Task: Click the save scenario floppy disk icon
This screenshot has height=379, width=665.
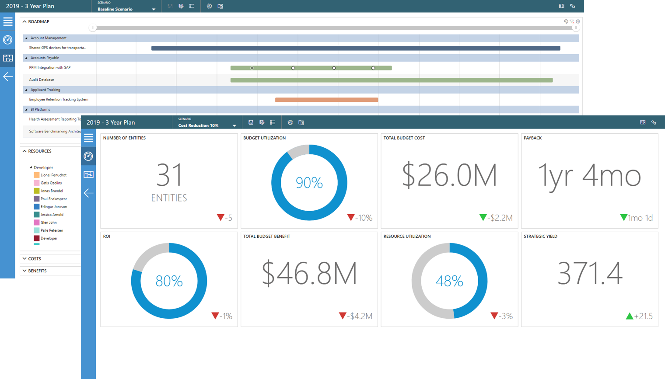Action: click(251, 122)
